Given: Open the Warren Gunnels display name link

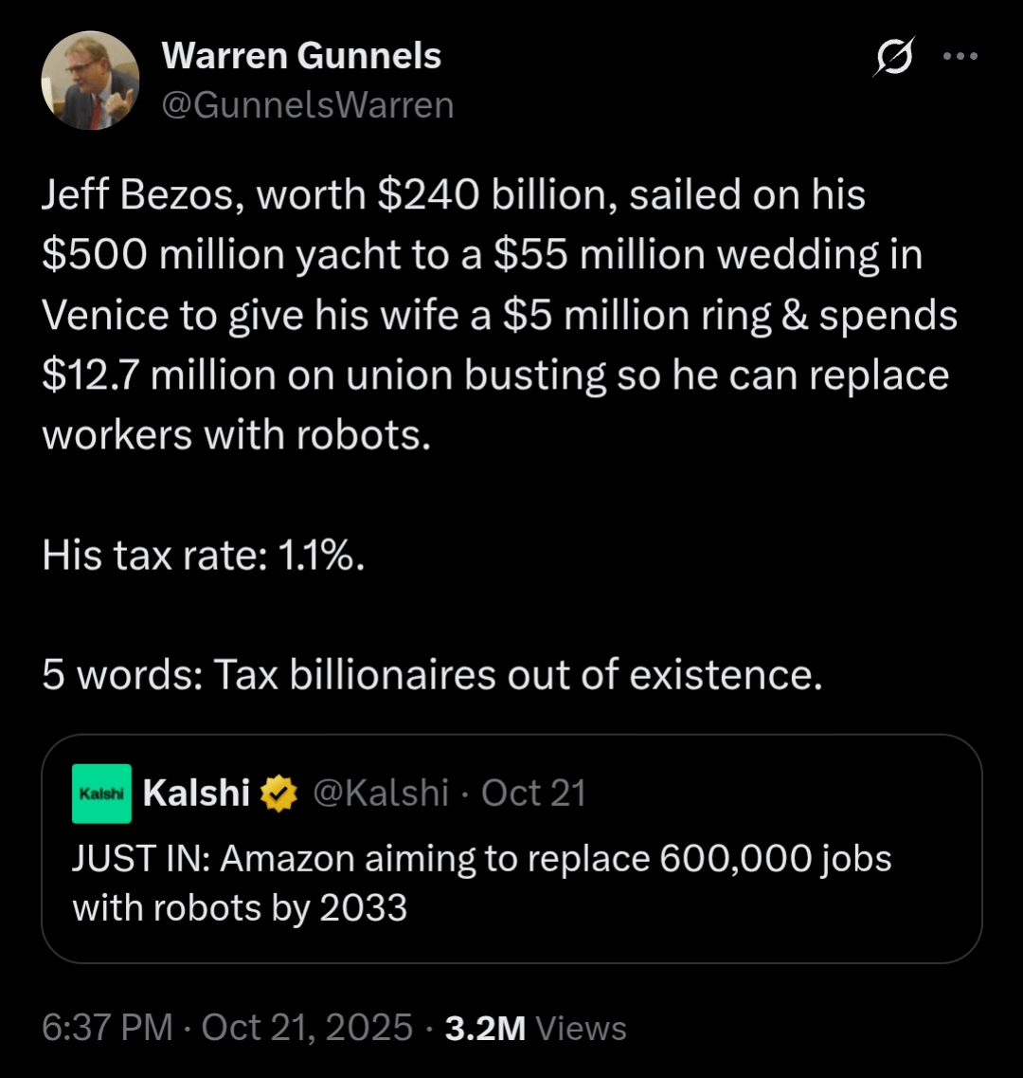Looking at the screenshot, I should click(301, 57).
